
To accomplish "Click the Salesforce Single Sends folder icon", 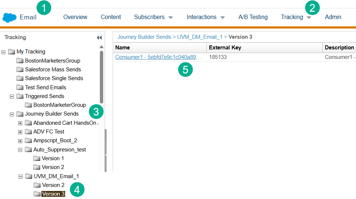I will (20, 78).
